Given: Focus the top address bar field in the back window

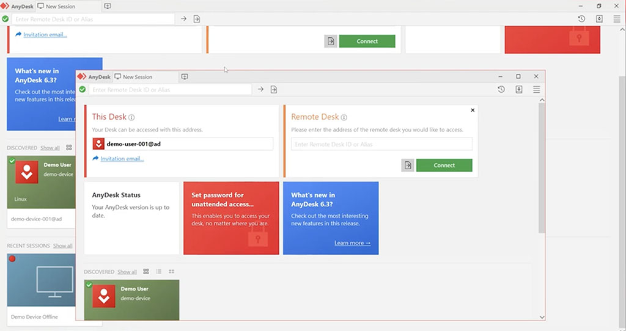Looking at the screenshot, I should coord(94,19).
